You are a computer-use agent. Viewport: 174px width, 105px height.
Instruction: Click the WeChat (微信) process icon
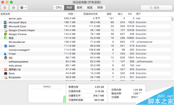5,38
